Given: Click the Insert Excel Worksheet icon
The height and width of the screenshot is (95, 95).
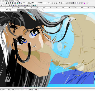Looking at the screenshot, I should pyautogui.click(x=13, y=3).
